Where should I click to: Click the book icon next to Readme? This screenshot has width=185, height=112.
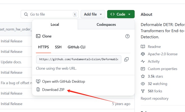(x=143, y=47)
